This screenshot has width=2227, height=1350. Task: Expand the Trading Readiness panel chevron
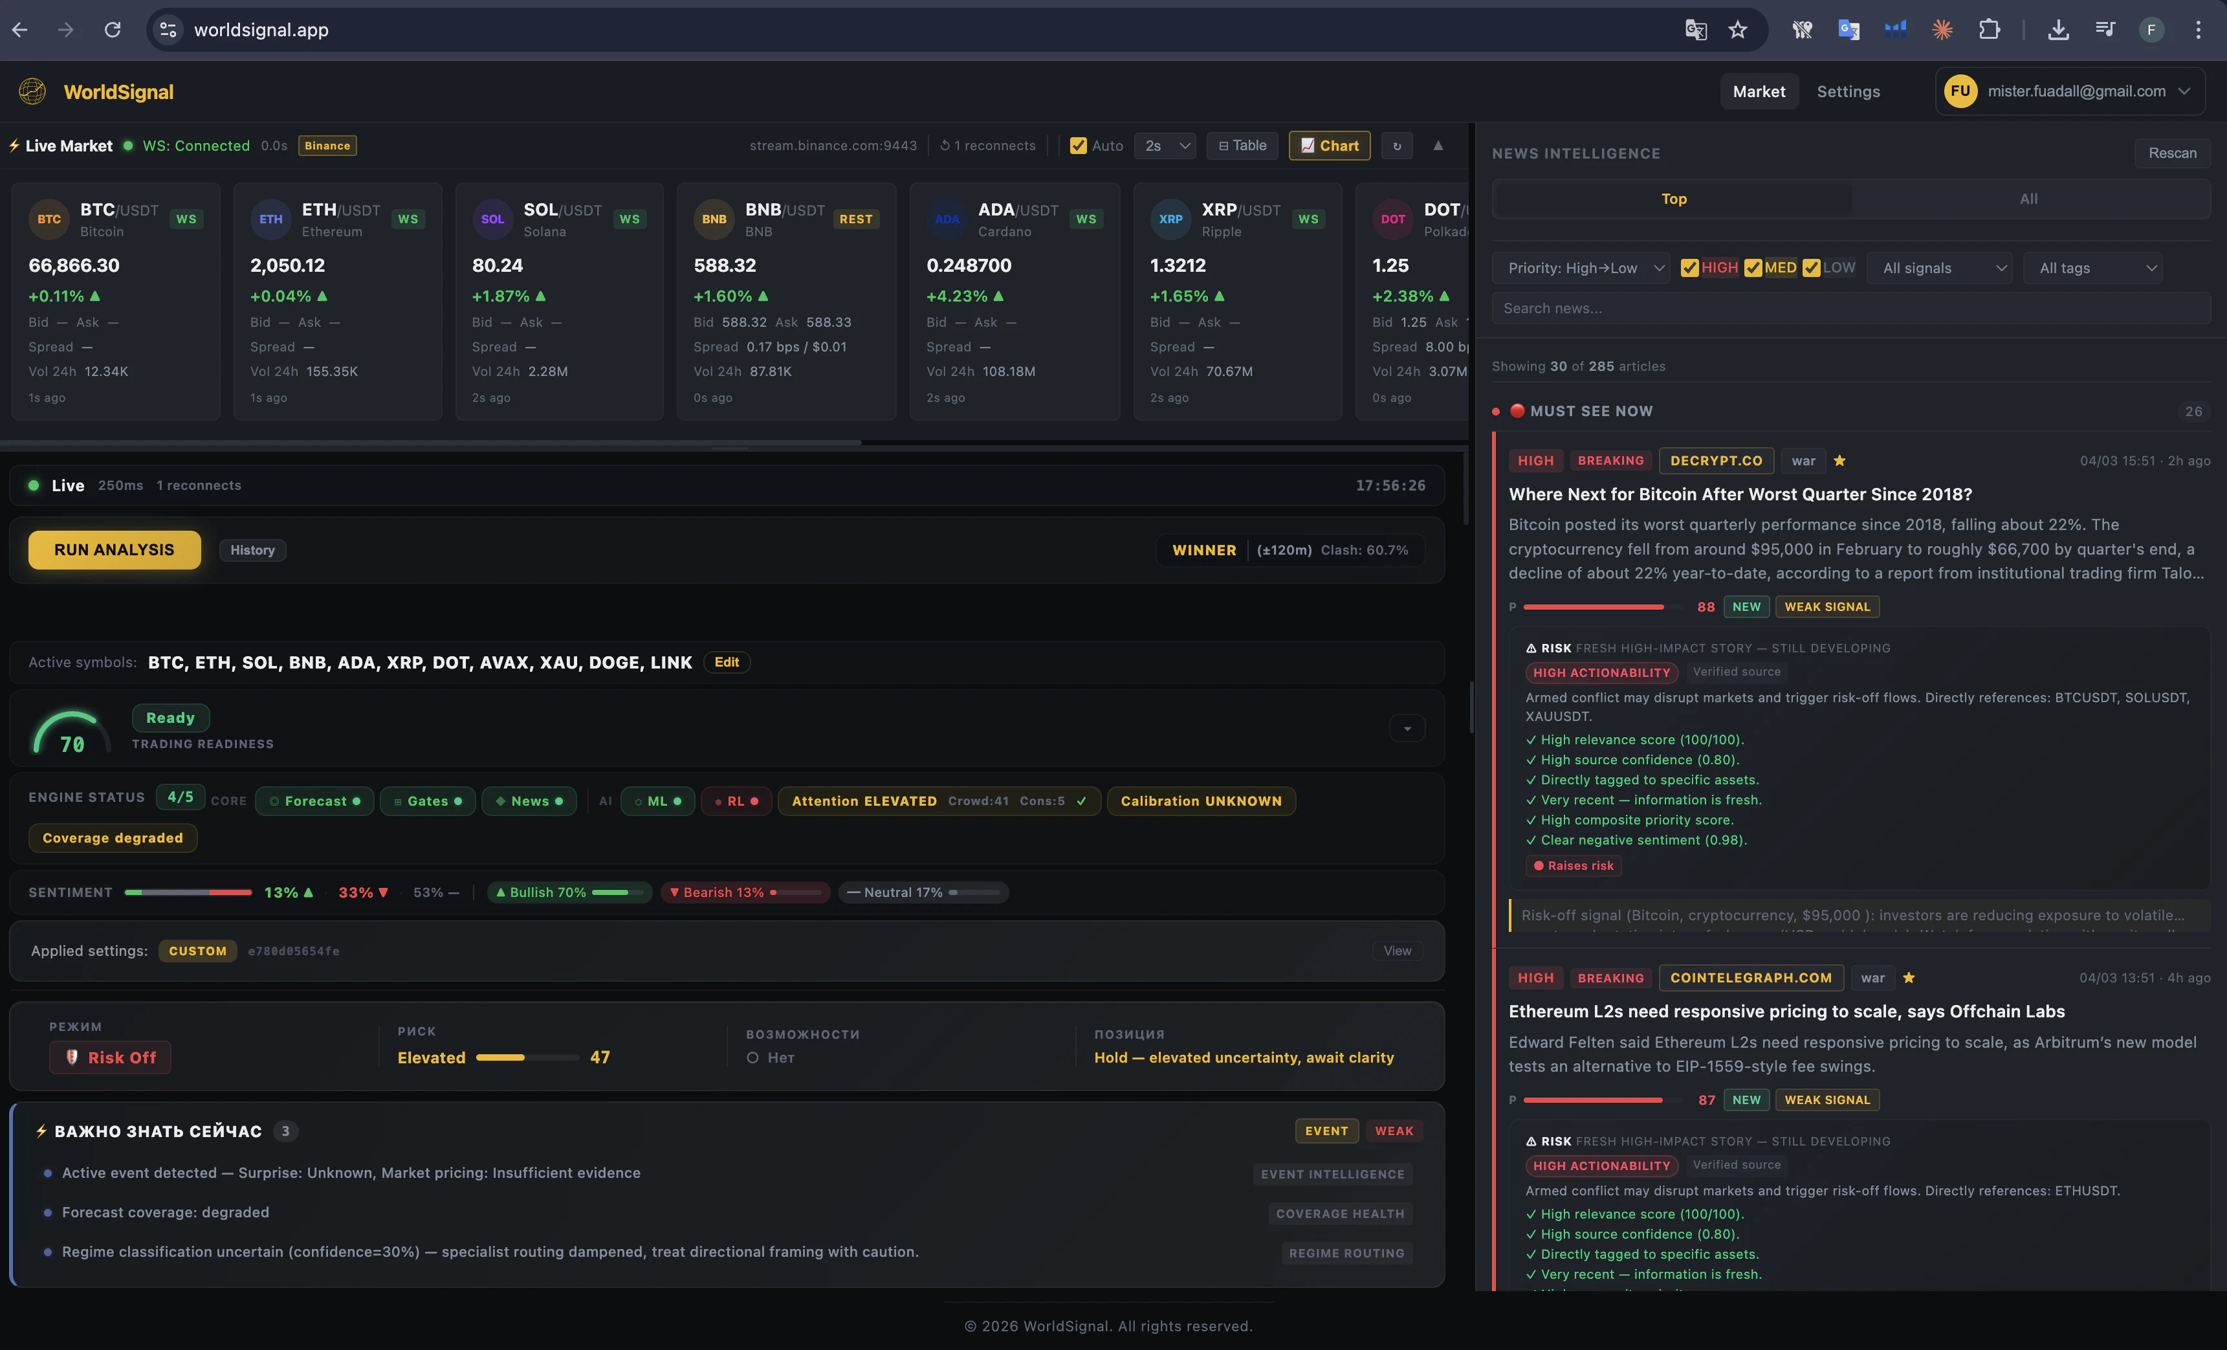(x=1407, y=729)
